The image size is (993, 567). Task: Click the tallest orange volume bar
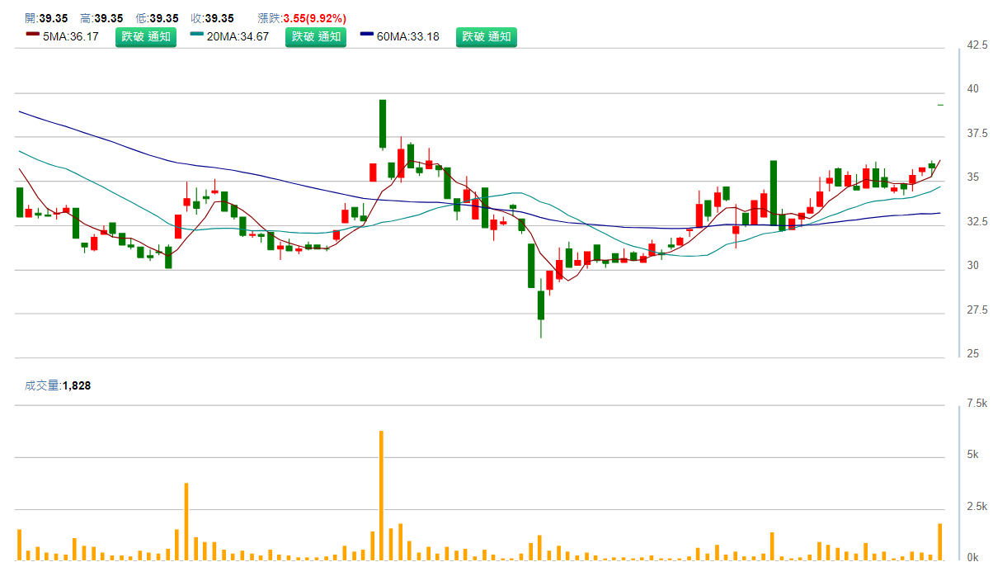381,495
